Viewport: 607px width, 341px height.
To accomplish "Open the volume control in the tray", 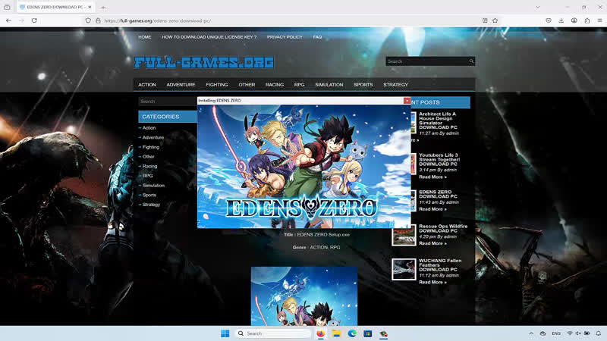I will [x=578, y=333].
